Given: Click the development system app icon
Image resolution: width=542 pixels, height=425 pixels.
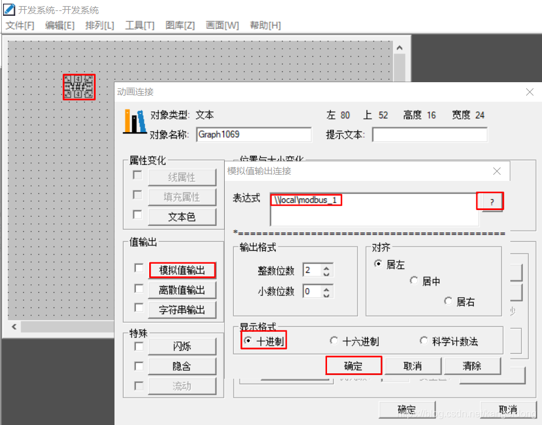Looking at the screenshot, I should point(9,10).
